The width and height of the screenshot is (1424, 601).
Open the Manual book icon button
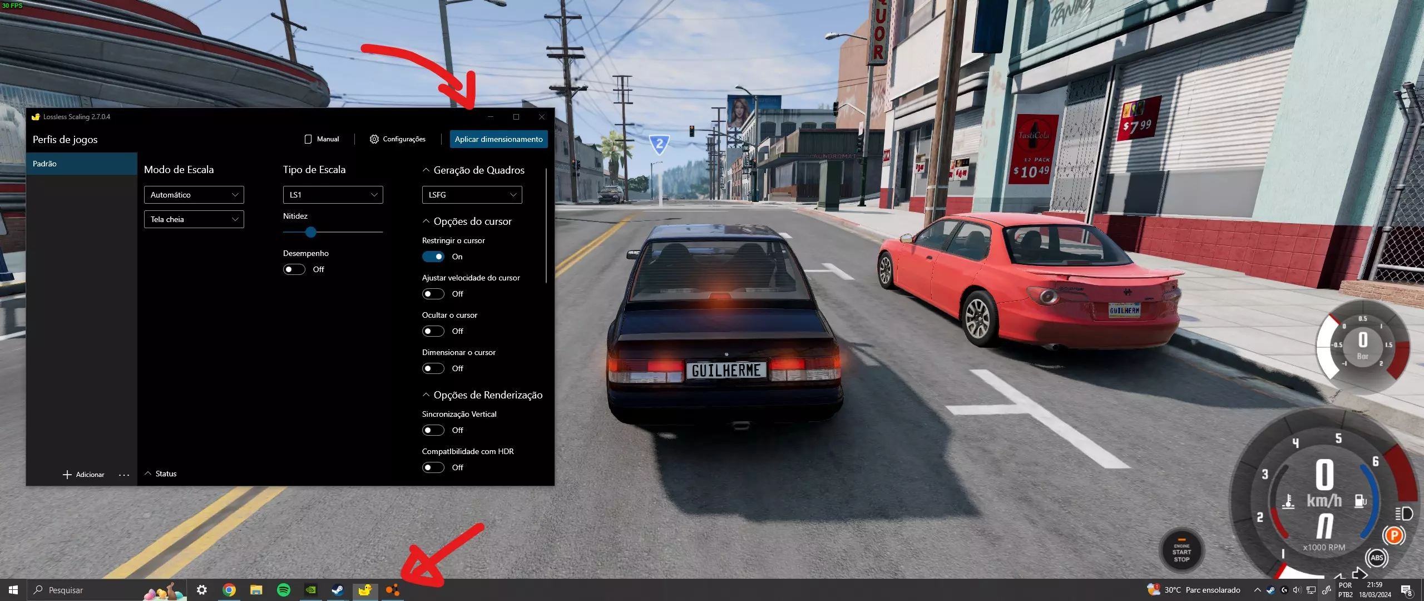tap(308, 139)
